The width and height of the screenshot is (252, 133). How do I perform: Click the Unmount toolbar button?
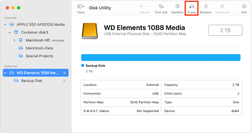click(222, 9)
